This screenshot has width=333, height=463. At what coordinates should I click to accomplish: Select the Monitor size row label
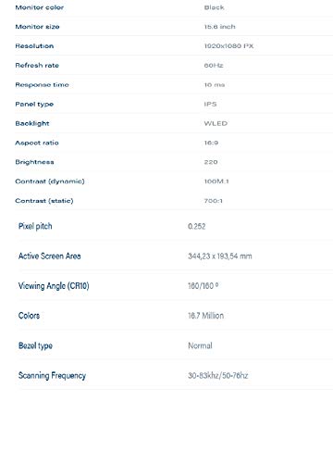tap(37, 27)
